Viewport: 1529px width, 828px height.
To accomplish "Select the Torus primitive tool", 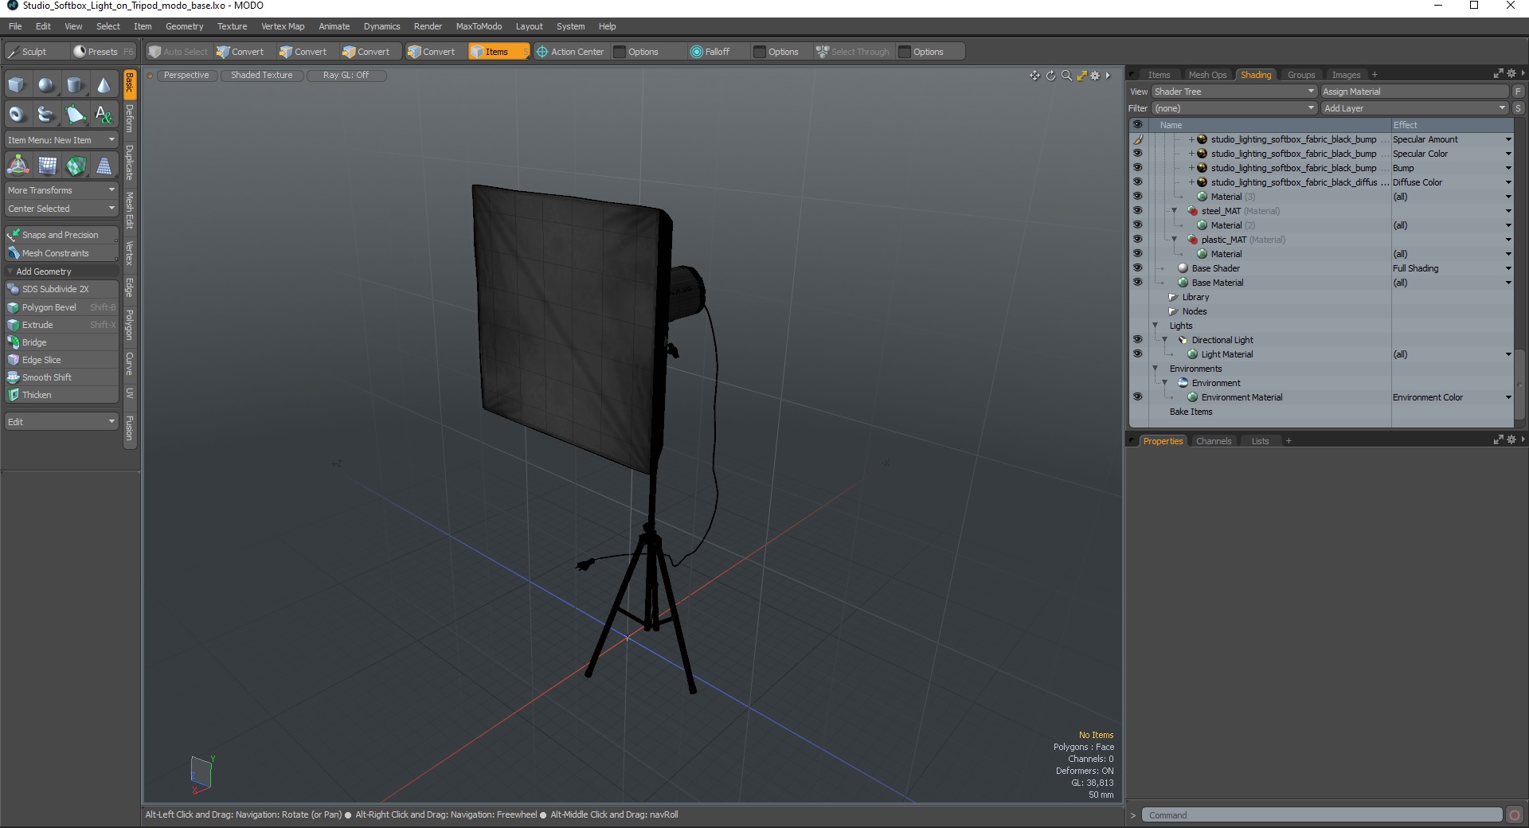I will pyautogui.click(x=17, y=115).
